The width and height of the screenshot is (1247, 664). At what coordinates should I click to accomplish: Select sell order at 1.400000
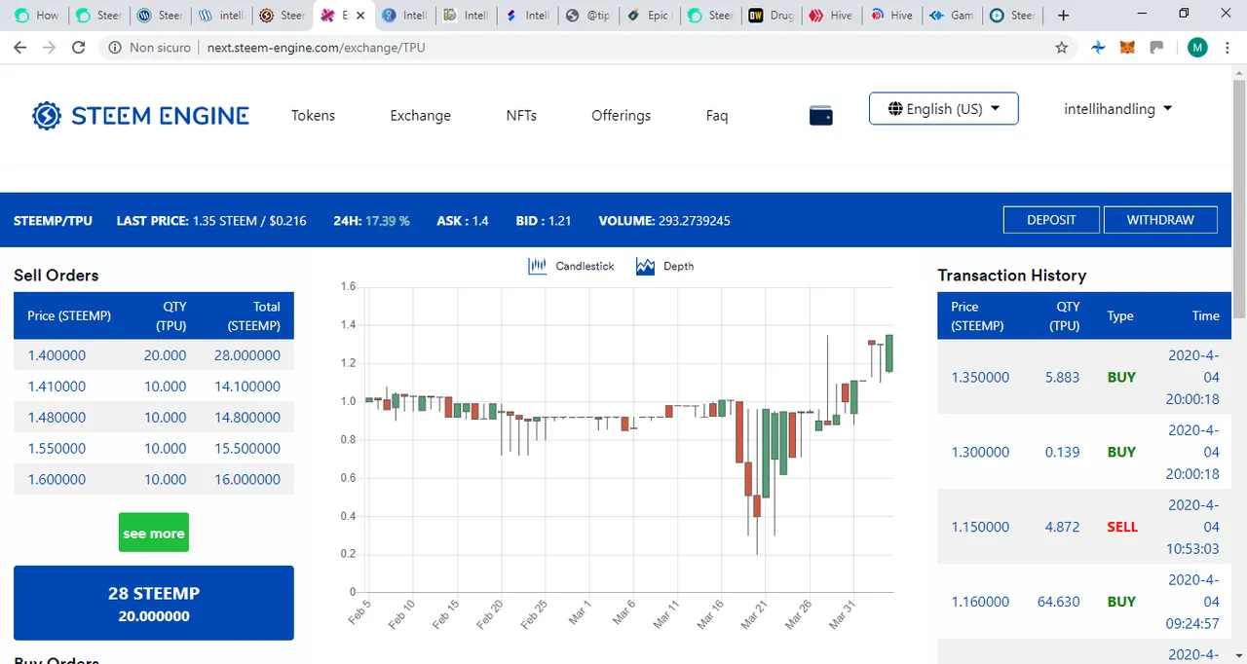[x=154, y=355]
